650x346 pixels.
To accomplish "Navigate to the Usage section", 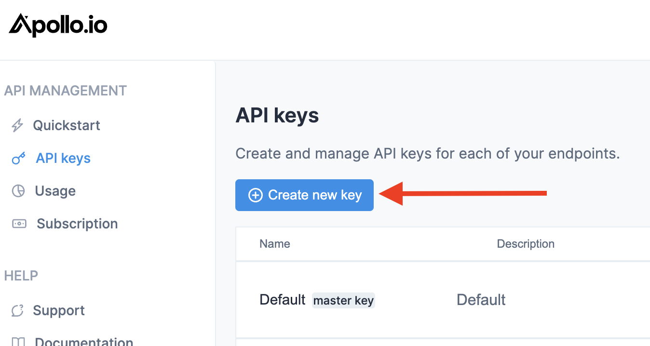I will (x=55, y=190).
